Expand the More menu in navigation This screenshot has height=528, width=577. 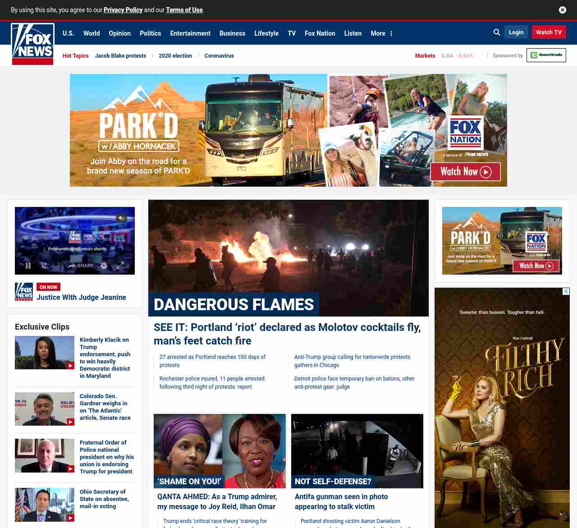[x=381, y=33]
